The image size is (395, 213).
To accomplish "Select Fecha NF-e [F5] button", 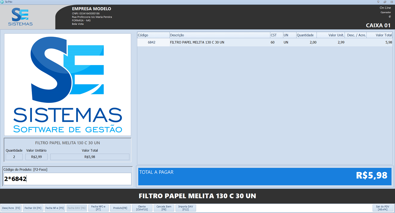I will [55, 208].
